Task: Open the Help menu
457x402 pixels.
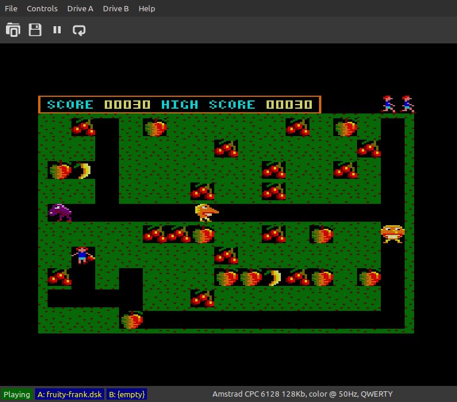Action: tap(146, 9)
